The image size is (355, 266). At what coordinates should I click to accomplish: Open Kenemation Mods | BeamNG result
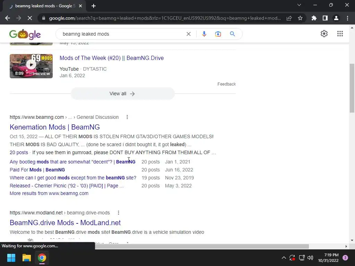(54, 127)
